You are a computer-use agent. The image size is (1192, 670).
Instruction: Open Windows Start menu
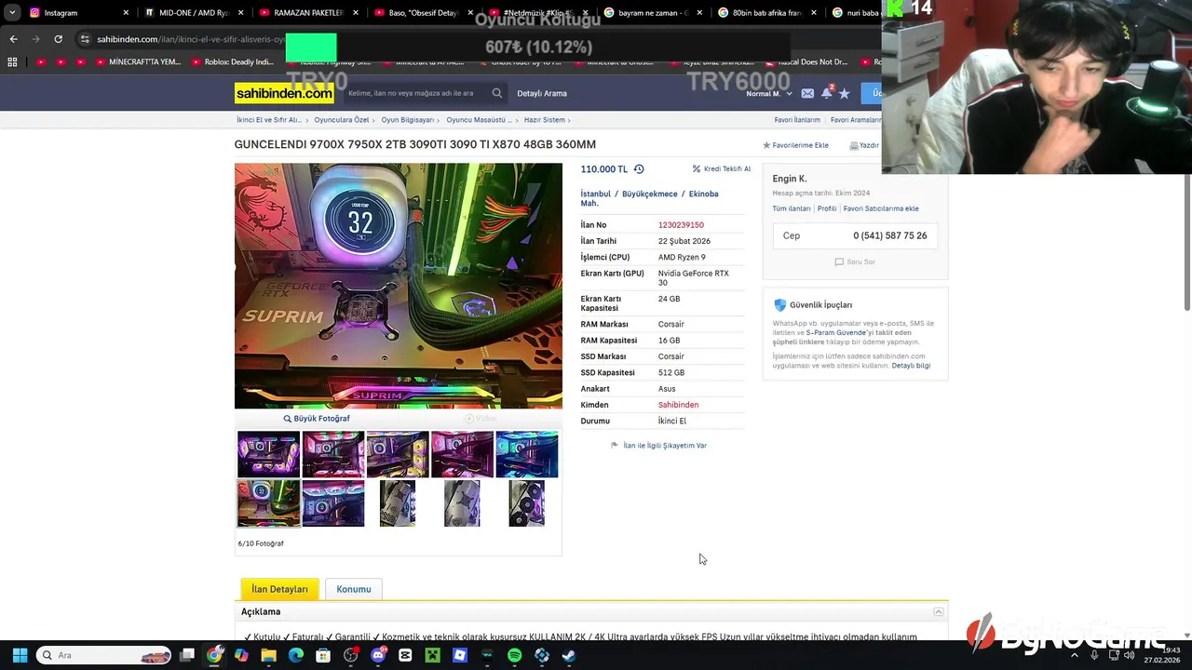(20, 655)
